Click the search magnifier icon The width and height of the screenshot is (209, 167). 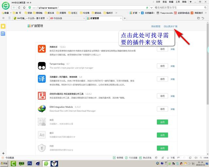[x=205, y=8]
